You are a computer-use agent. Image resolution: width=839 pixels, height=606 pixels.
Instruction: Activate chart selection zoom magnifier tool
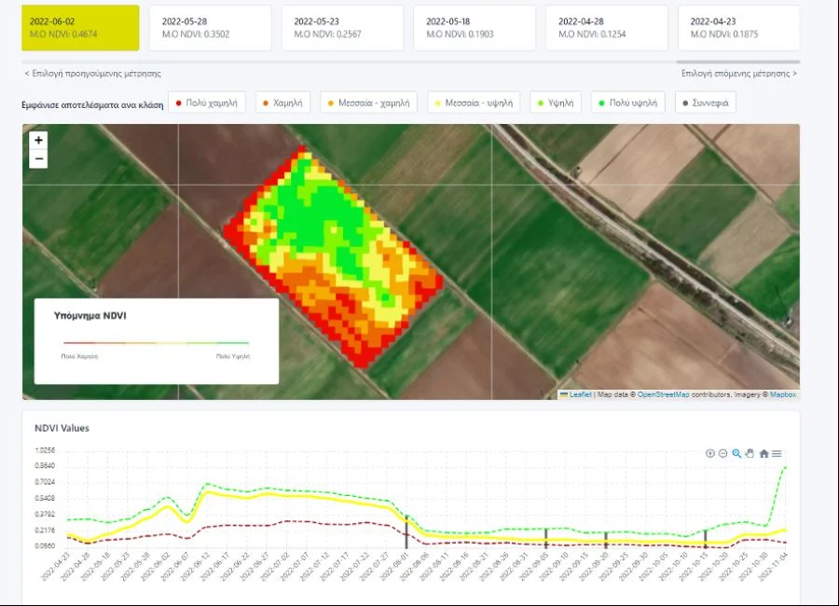(x=736, y=454)
